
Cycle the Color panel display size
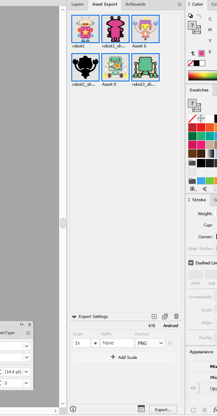(189, 4)
